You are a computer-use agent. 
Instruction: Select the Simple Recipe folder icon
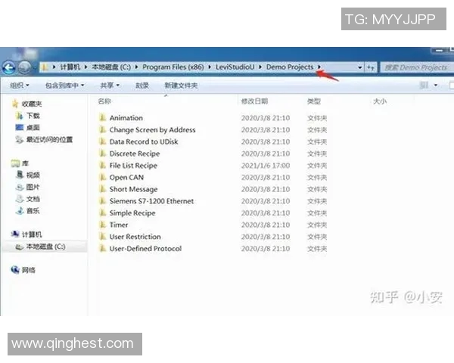click(102, 213)
